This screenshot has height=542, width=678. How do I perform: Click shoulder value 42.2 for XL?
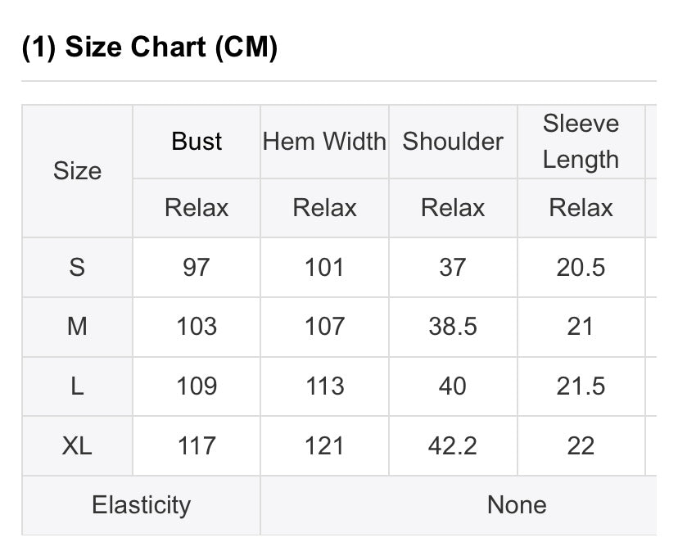[x=453, y=445]
